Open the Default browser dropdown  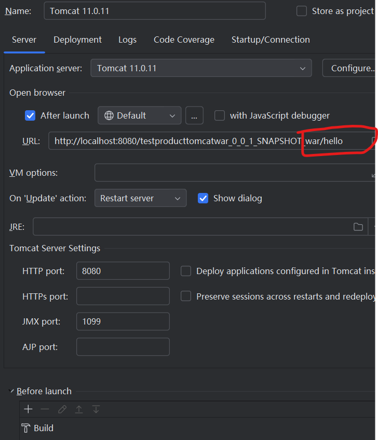point(139,115)
